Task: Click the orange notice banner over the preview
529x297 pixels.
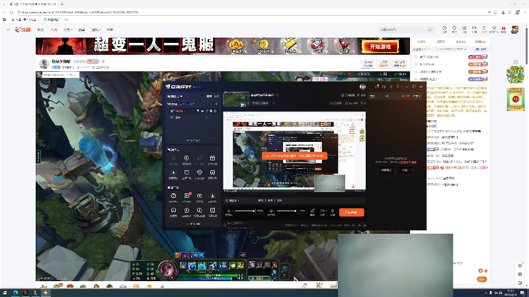Action: (294, 156)
